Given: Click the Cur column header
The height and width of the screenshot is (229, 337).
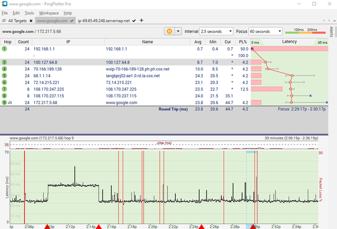Looking at the screenshot, I should (228, 42).
